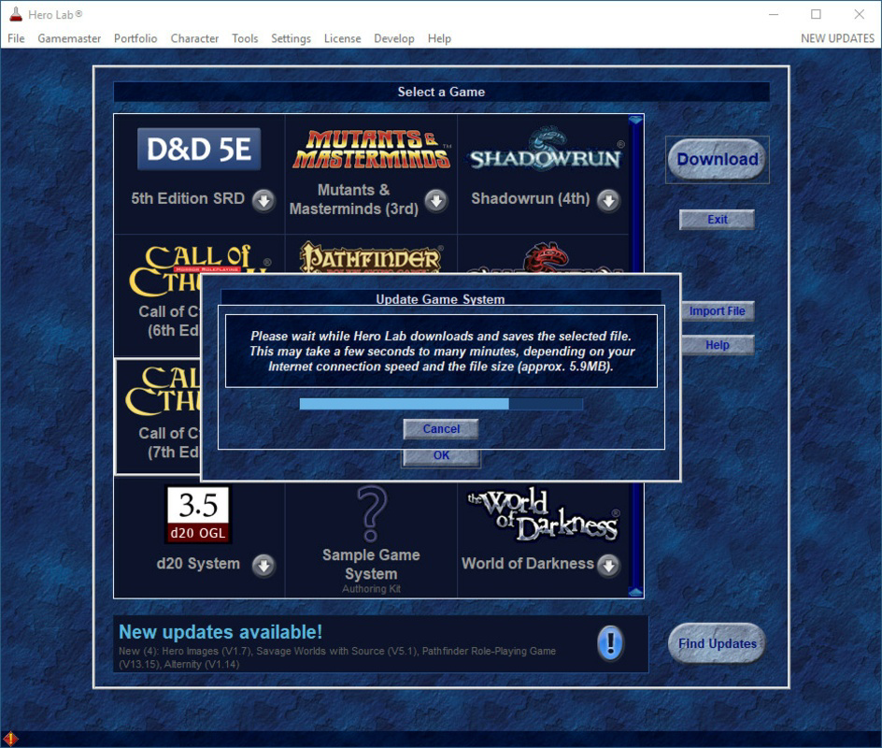Click the Import File button
Image resolution: width=882 pixels, height=748 pixels.
coord(718,310)
